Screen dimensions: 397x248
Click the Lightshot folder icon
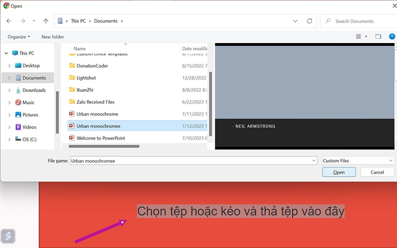pyautogui.click(x=72, y=77)
